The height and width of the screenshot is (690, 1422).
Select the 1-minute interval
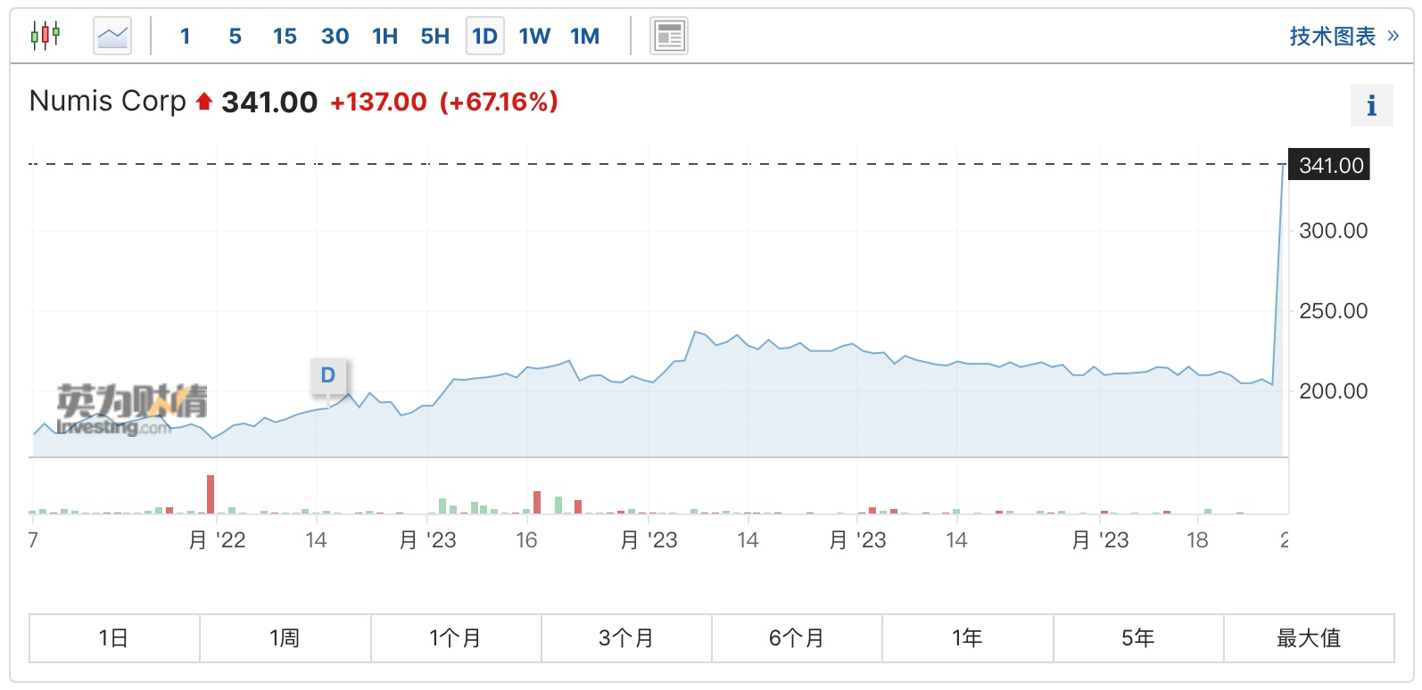(x=185, y=36)
